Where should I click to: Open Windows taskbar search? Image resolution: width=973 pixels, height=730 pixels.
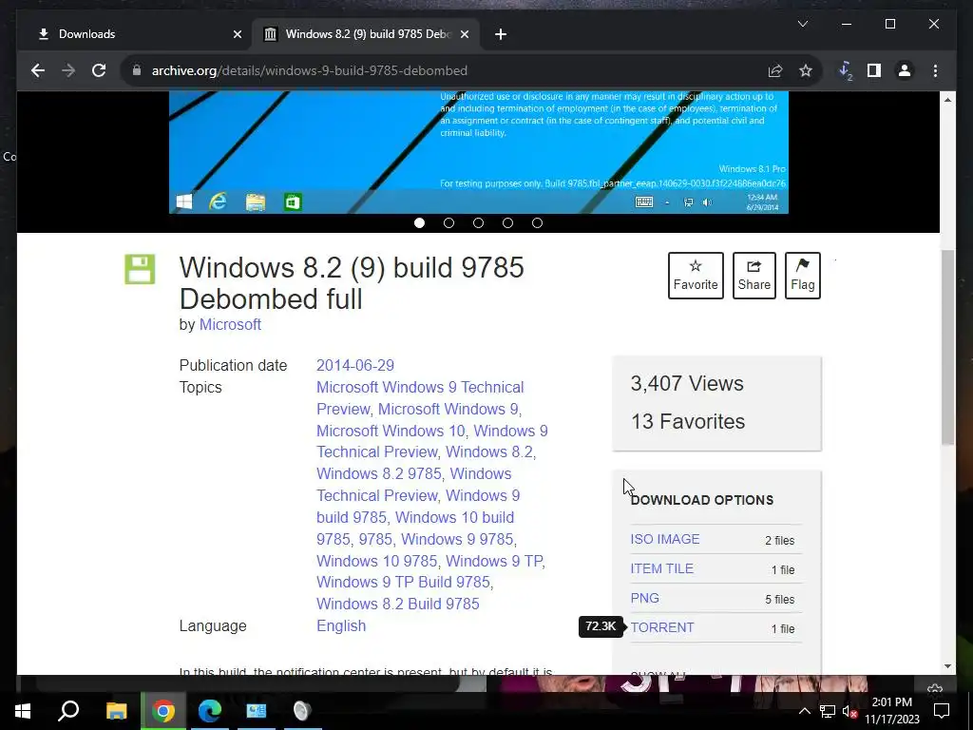pyautogui.click(x=68, y=711)
